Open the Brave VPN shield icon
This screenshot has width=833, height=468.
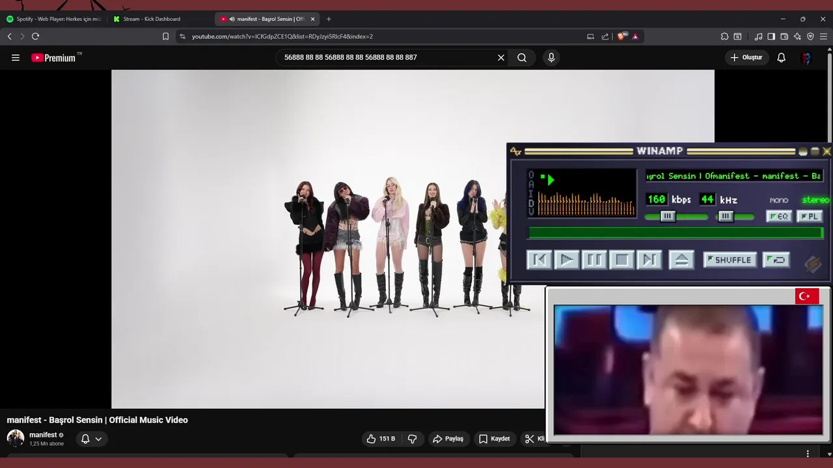810,36
